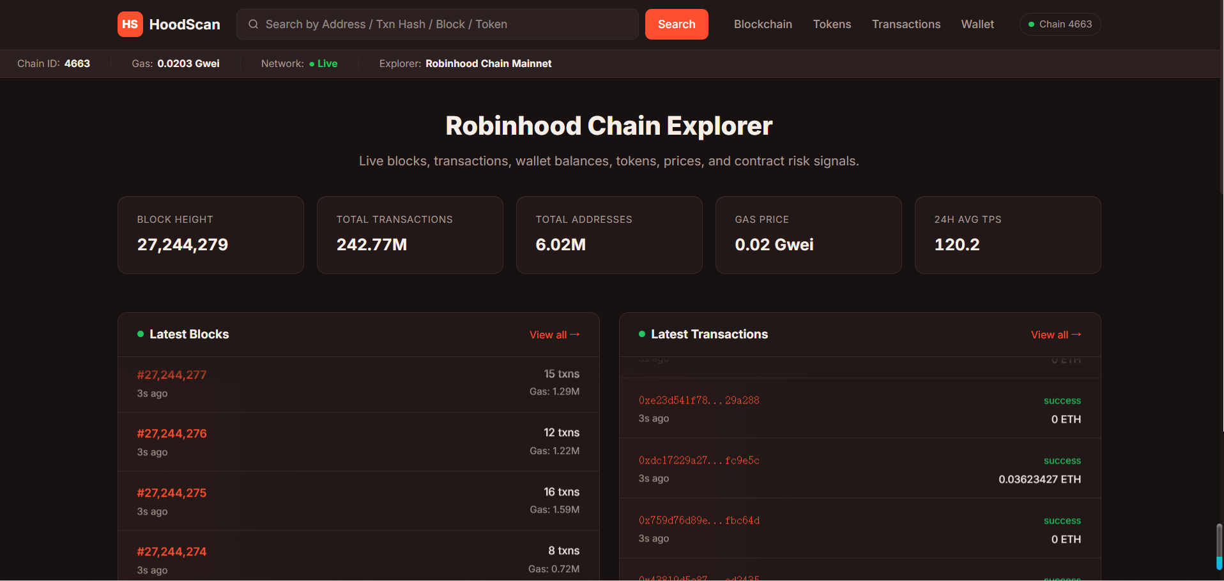Open block #27,244,277
This screenshot has width=1224, height=581.
click(172, 375)
